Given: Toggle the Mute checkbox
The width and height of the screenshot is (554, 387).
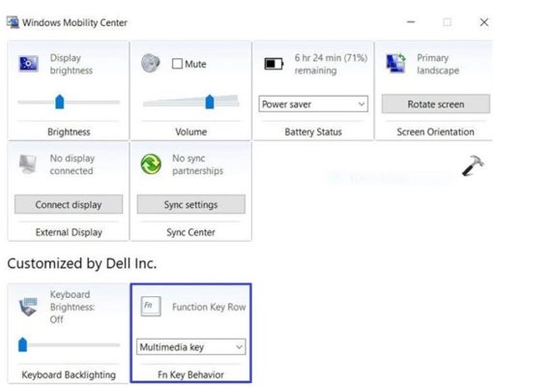Looking at the screenshot, I should 177,64.
